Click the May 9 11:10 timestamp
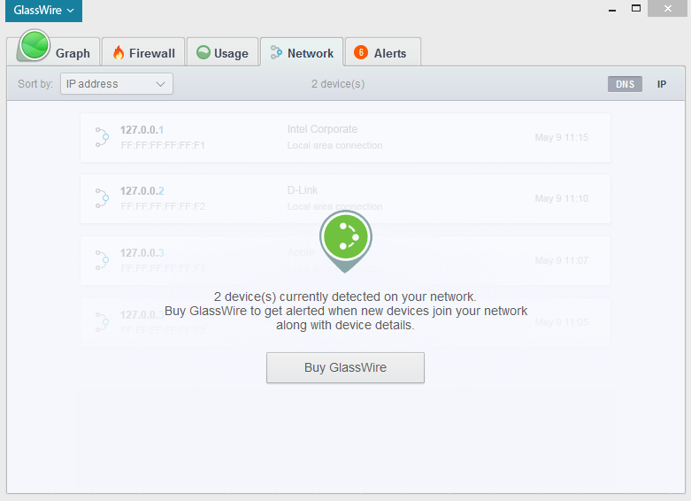691x501 pixels. click(562, 198)
